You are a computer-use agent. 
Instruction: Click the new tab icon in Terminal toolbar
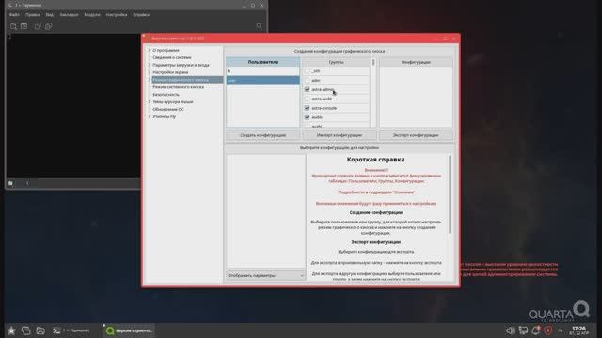pos(13,26)
